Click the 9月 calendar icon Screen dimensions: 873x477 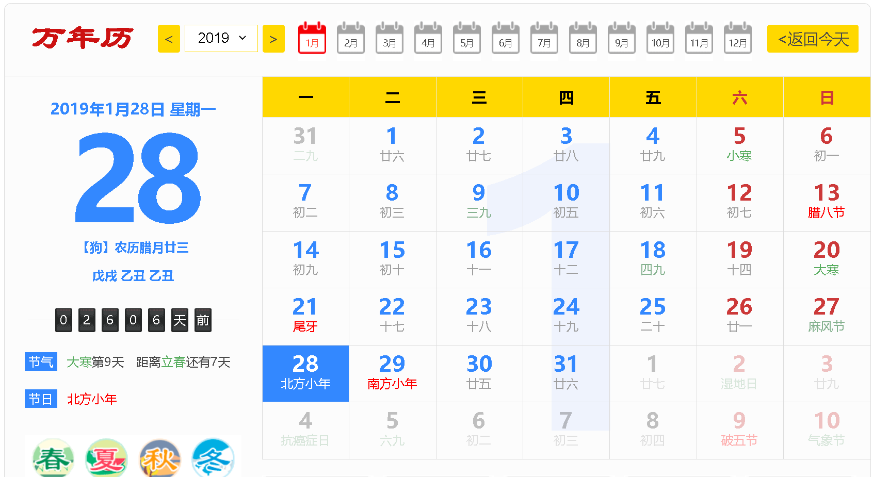click(622, 39)
